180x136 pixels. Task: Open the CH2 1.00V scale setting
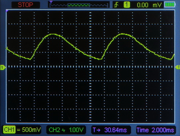(x=76, y=130)
